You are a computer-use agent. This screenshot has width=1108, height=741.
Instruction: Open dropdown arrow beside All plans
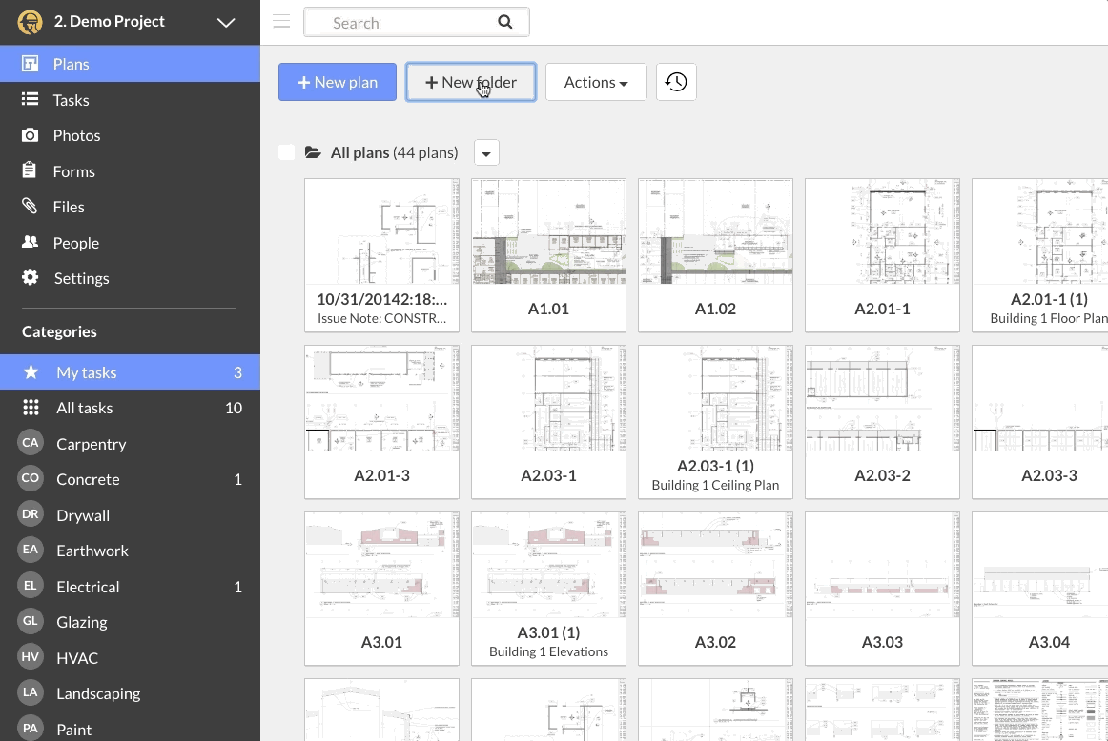(x=486, y=153)
